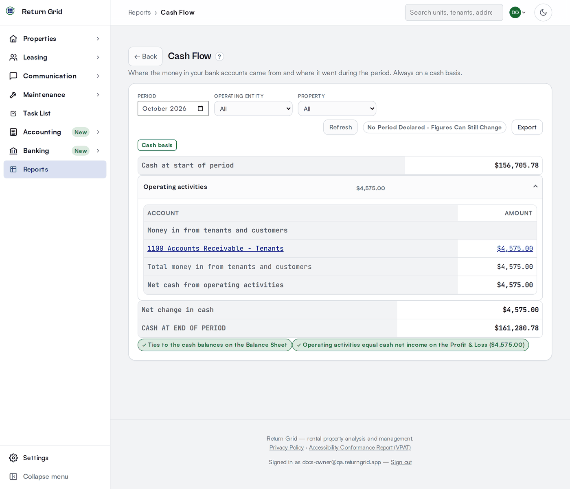The image size is (570, 489).
Task: Click the Export button
Action: coord(527,127)
